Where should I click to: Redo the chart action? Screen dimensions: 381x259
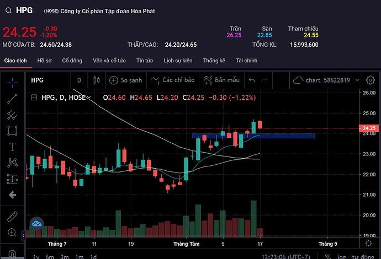click(x=264, y=80)
